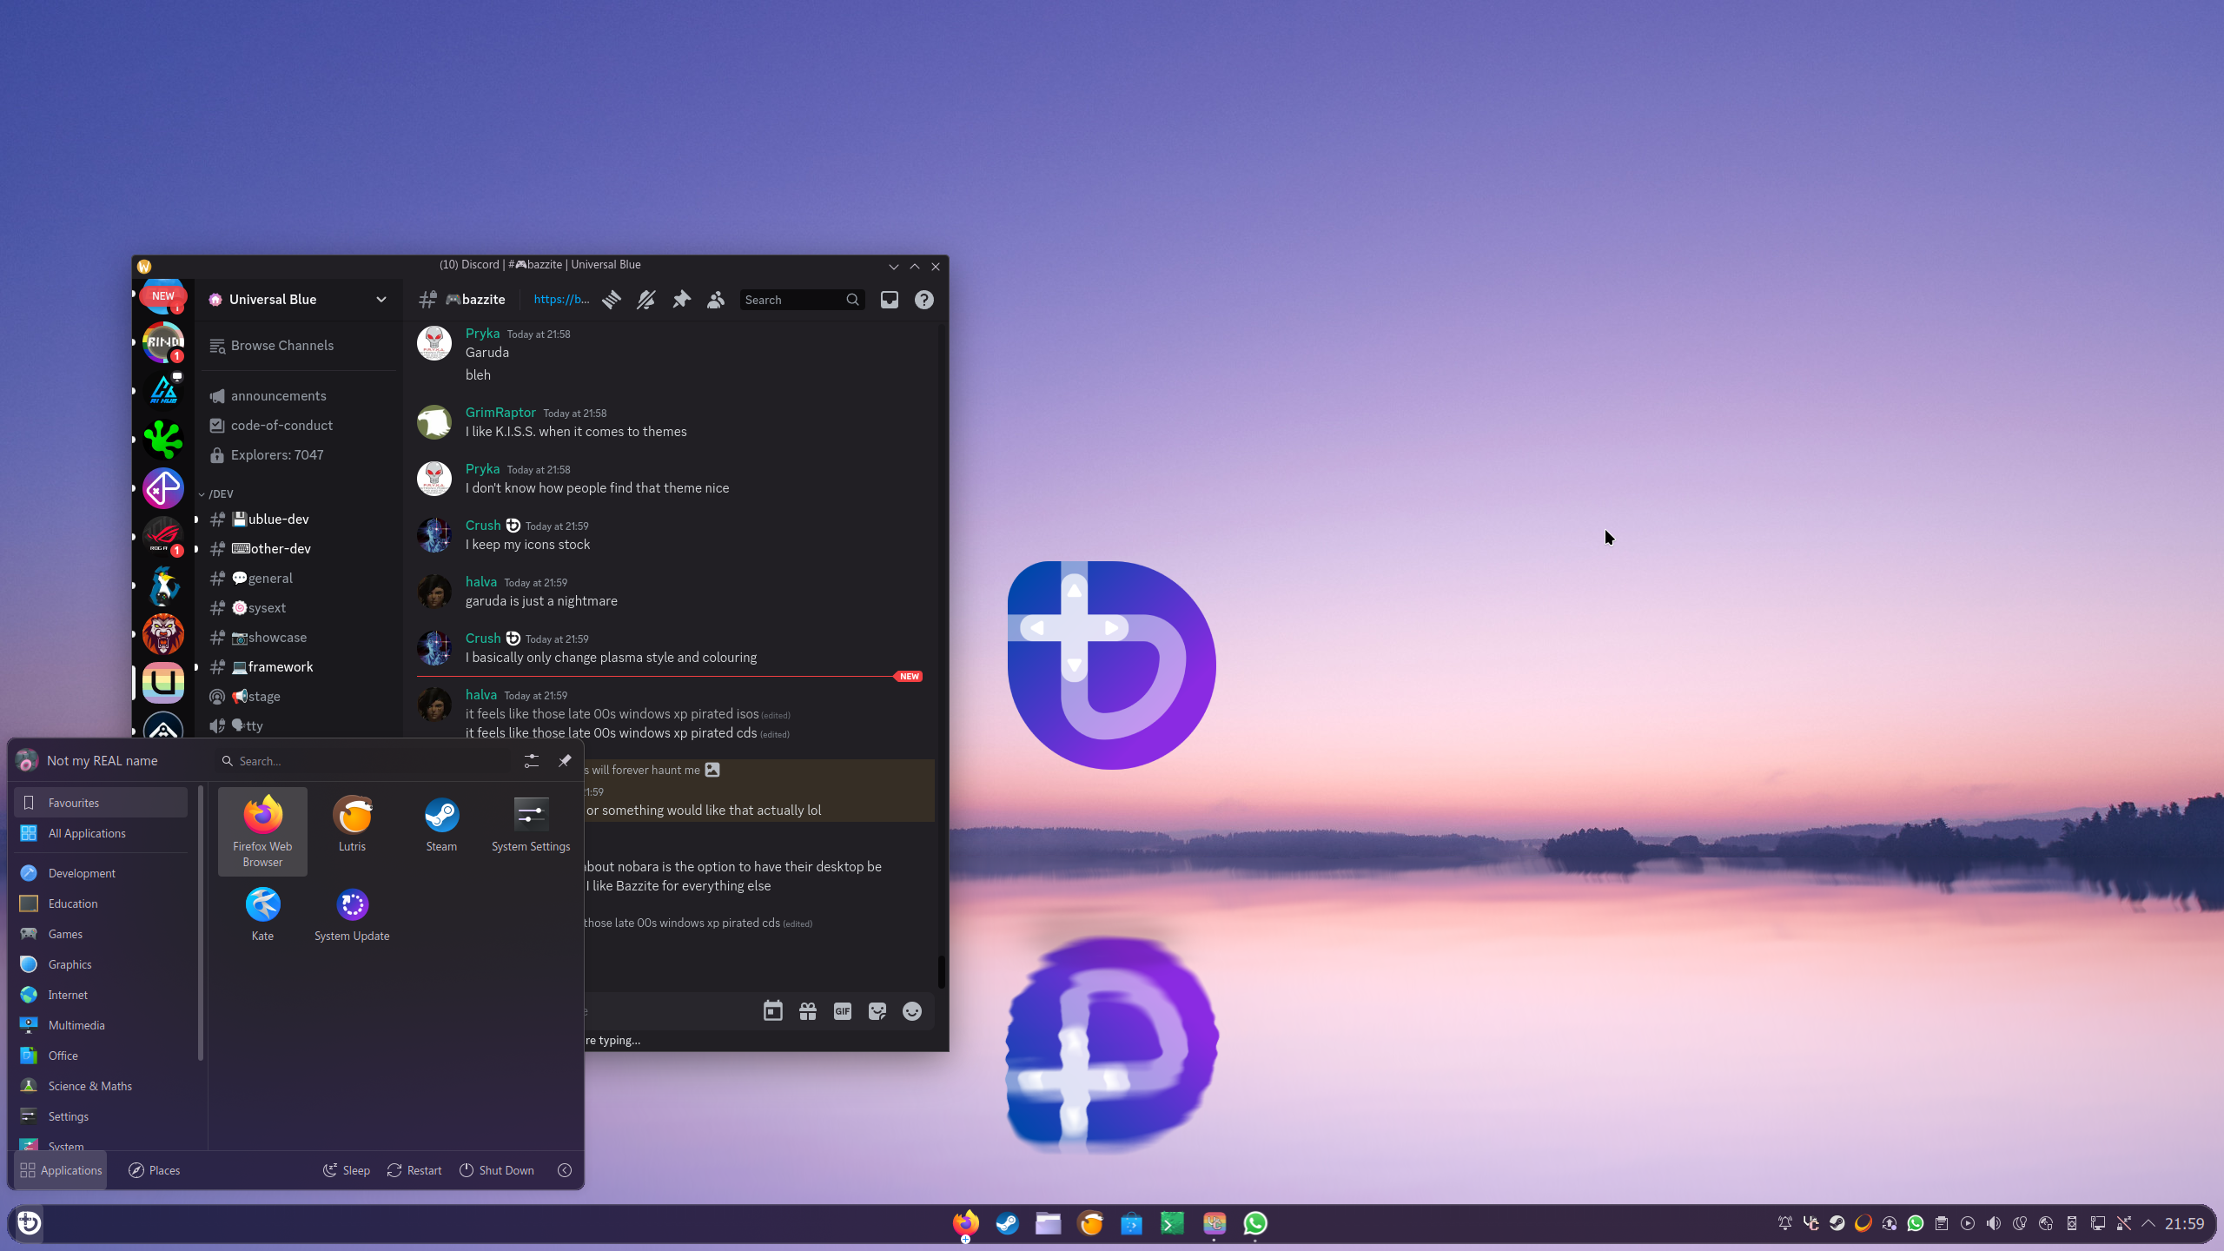This screenshot has width=2224, height=1251.
Task: Open the emoji picker icon
Action: (911, 1011)
